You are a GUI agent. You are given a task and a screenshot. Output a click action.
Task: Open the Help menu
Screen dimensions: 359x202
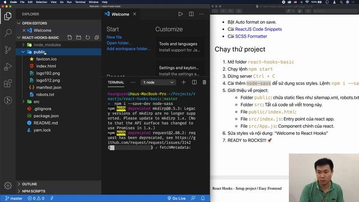pyautogui.click(x=105, y=2)
